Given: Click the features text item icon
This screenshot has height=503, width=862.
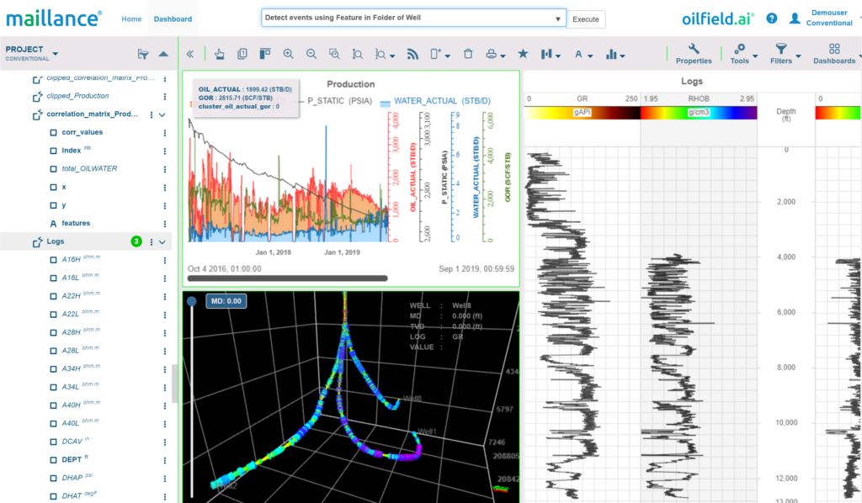Looking at the screenshot, I should click(x=53, y=224).
